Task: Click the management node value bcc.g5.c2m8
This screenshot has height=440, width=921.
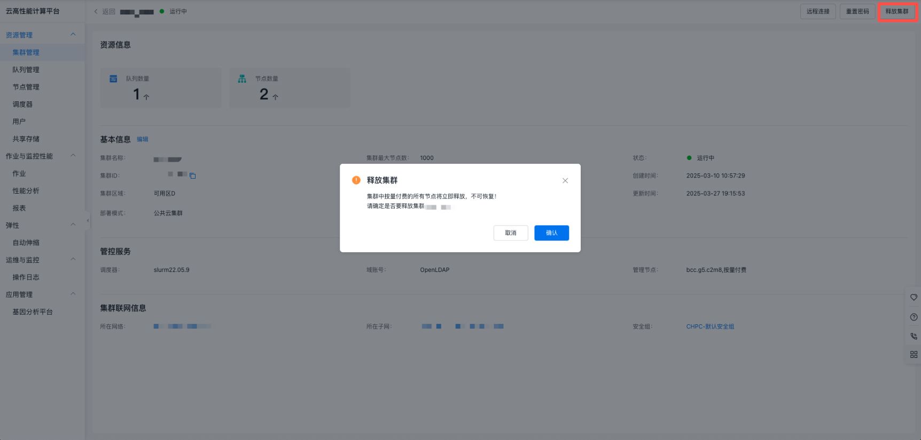Action: tap(716, 270)
